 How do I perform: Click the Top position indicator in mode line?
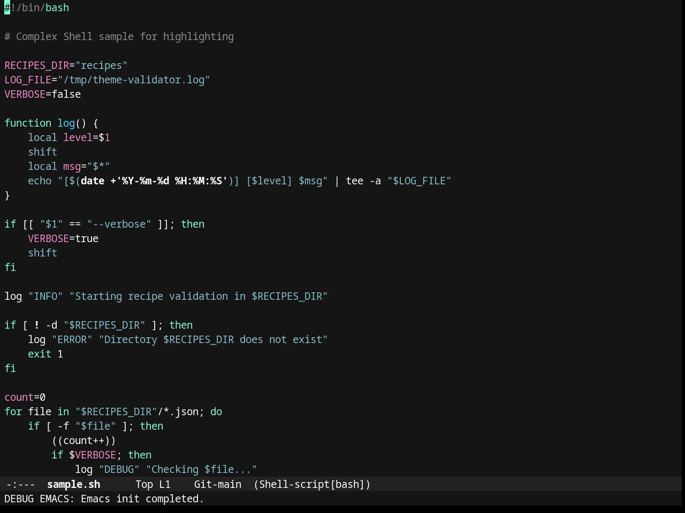(144, 484)
